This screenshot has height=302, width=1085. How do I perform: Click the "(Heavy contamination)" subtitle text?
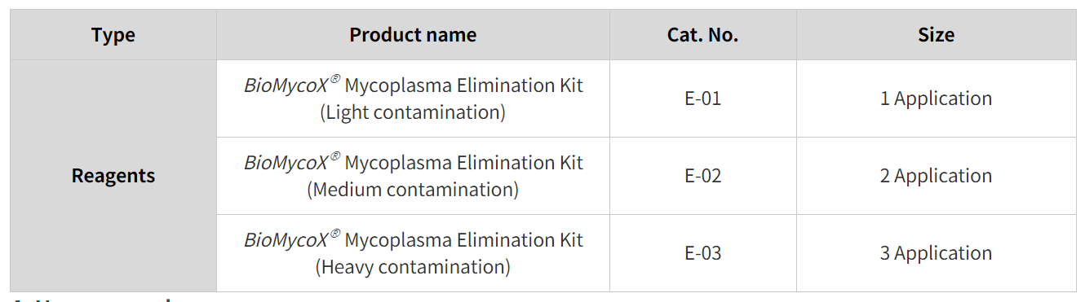[x=413, y=267]
